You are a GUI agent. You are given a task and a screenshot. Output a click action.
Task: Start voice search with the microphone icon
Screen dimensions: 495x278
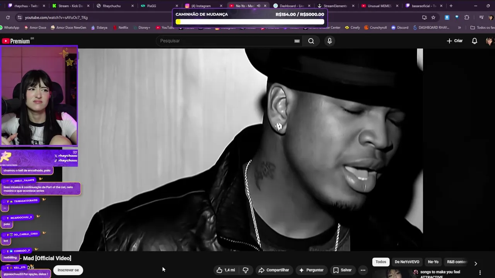tap(329, 41)
